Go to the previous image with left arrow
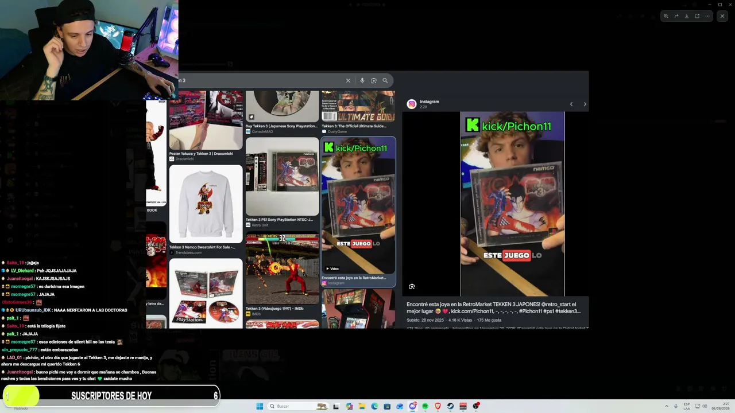The image size is (735, 413). [571, 104]
